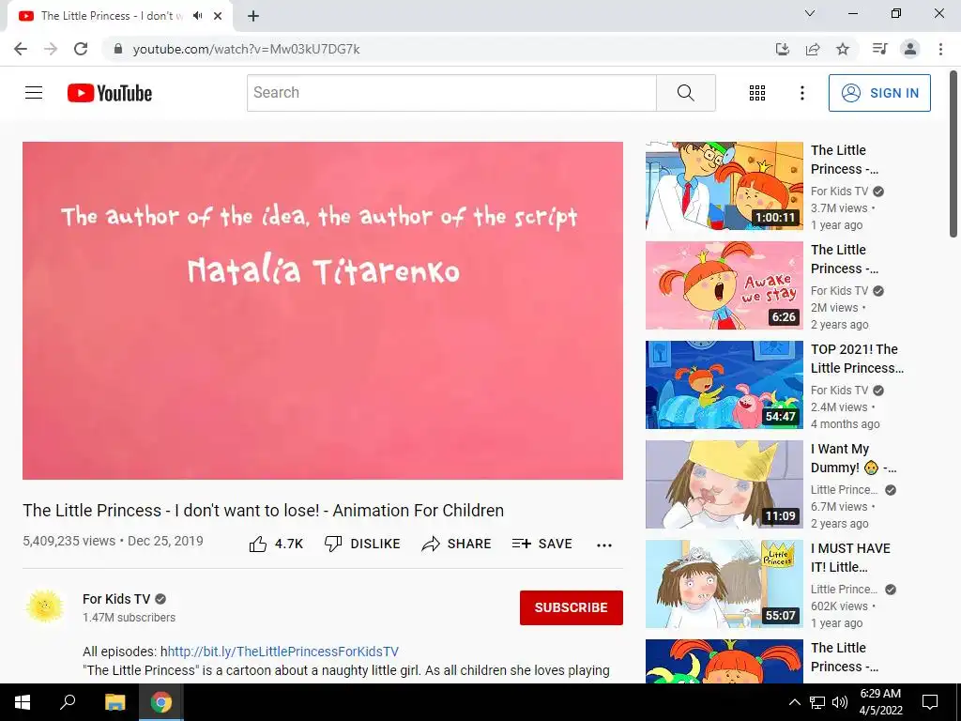Open the network tray icon
Viewport: 961px width, 721px height.
[817, 702]
